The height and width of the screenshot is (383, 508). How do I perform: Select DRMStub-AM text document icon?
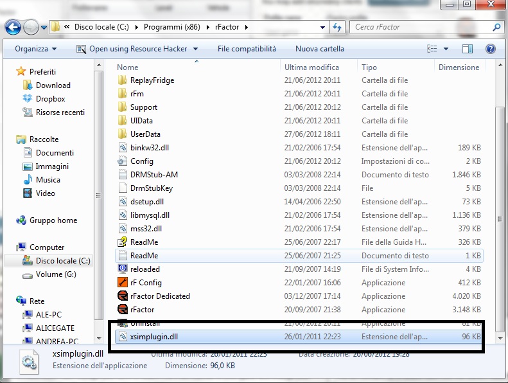click(123, 175)
